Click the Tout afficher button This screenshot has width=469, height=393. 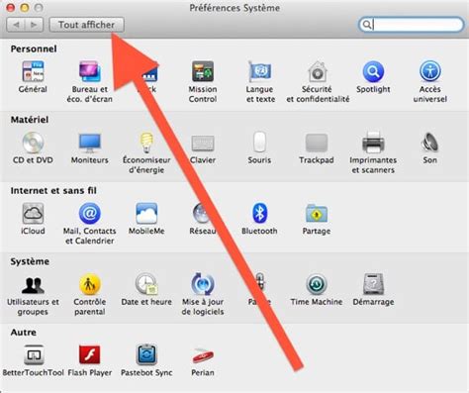point(87,25)
